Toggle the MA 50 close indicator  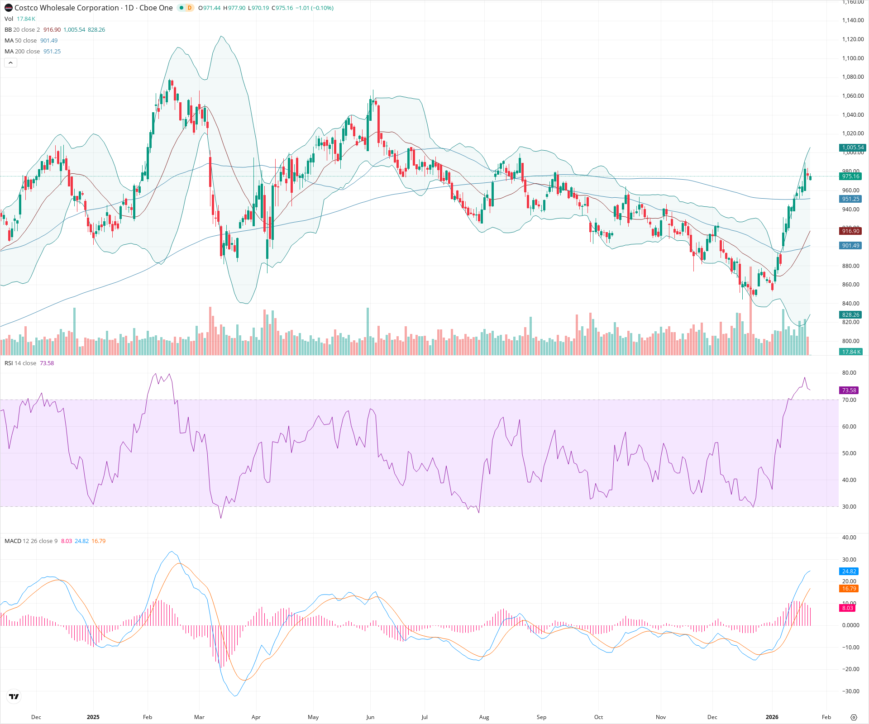[x=20, y=40]
